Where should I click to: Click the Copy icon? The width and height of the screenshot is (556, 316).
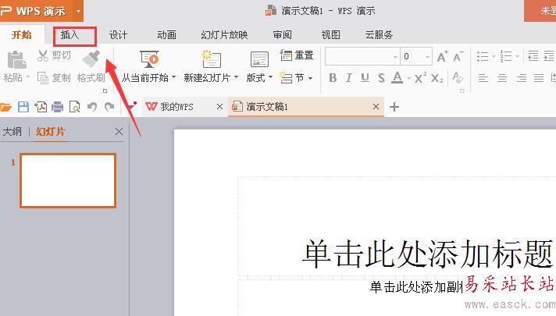[x=43, y=77]
